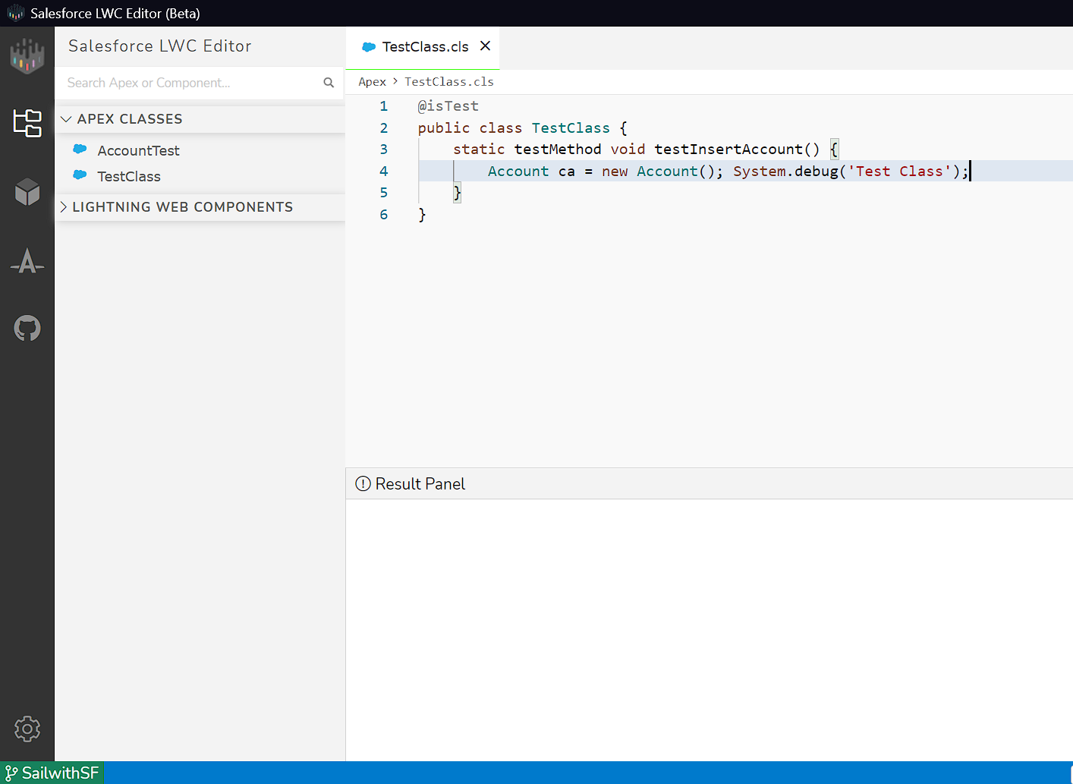Click line number 4 in the gutter
The image size is (1073, 784).
click(384, 172)
